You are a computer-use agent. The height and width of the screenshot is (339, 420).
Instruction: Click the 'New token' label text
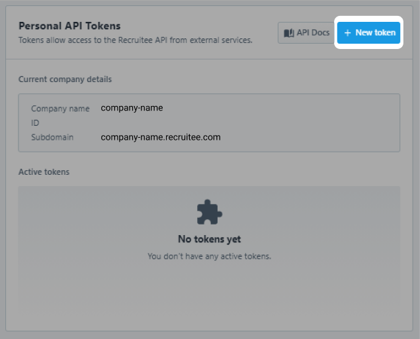(375, 32)
